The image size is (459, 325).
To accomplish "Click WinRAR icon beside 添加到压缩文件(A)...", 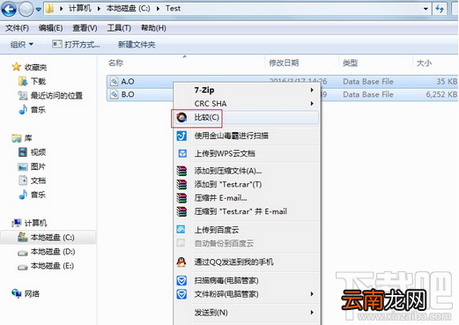I will click(181, 171).
